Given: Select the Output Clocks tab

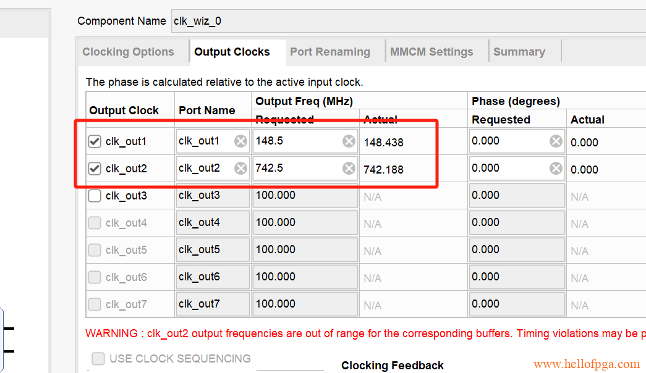Looking at the screenshot, I should 232,52.
